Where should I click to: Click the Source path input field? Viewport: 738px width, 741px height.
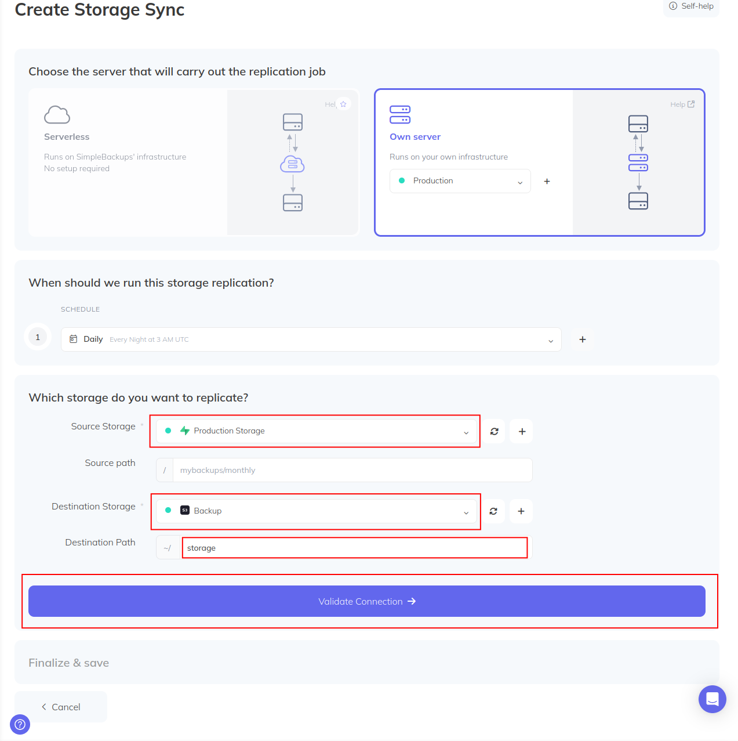352,470
